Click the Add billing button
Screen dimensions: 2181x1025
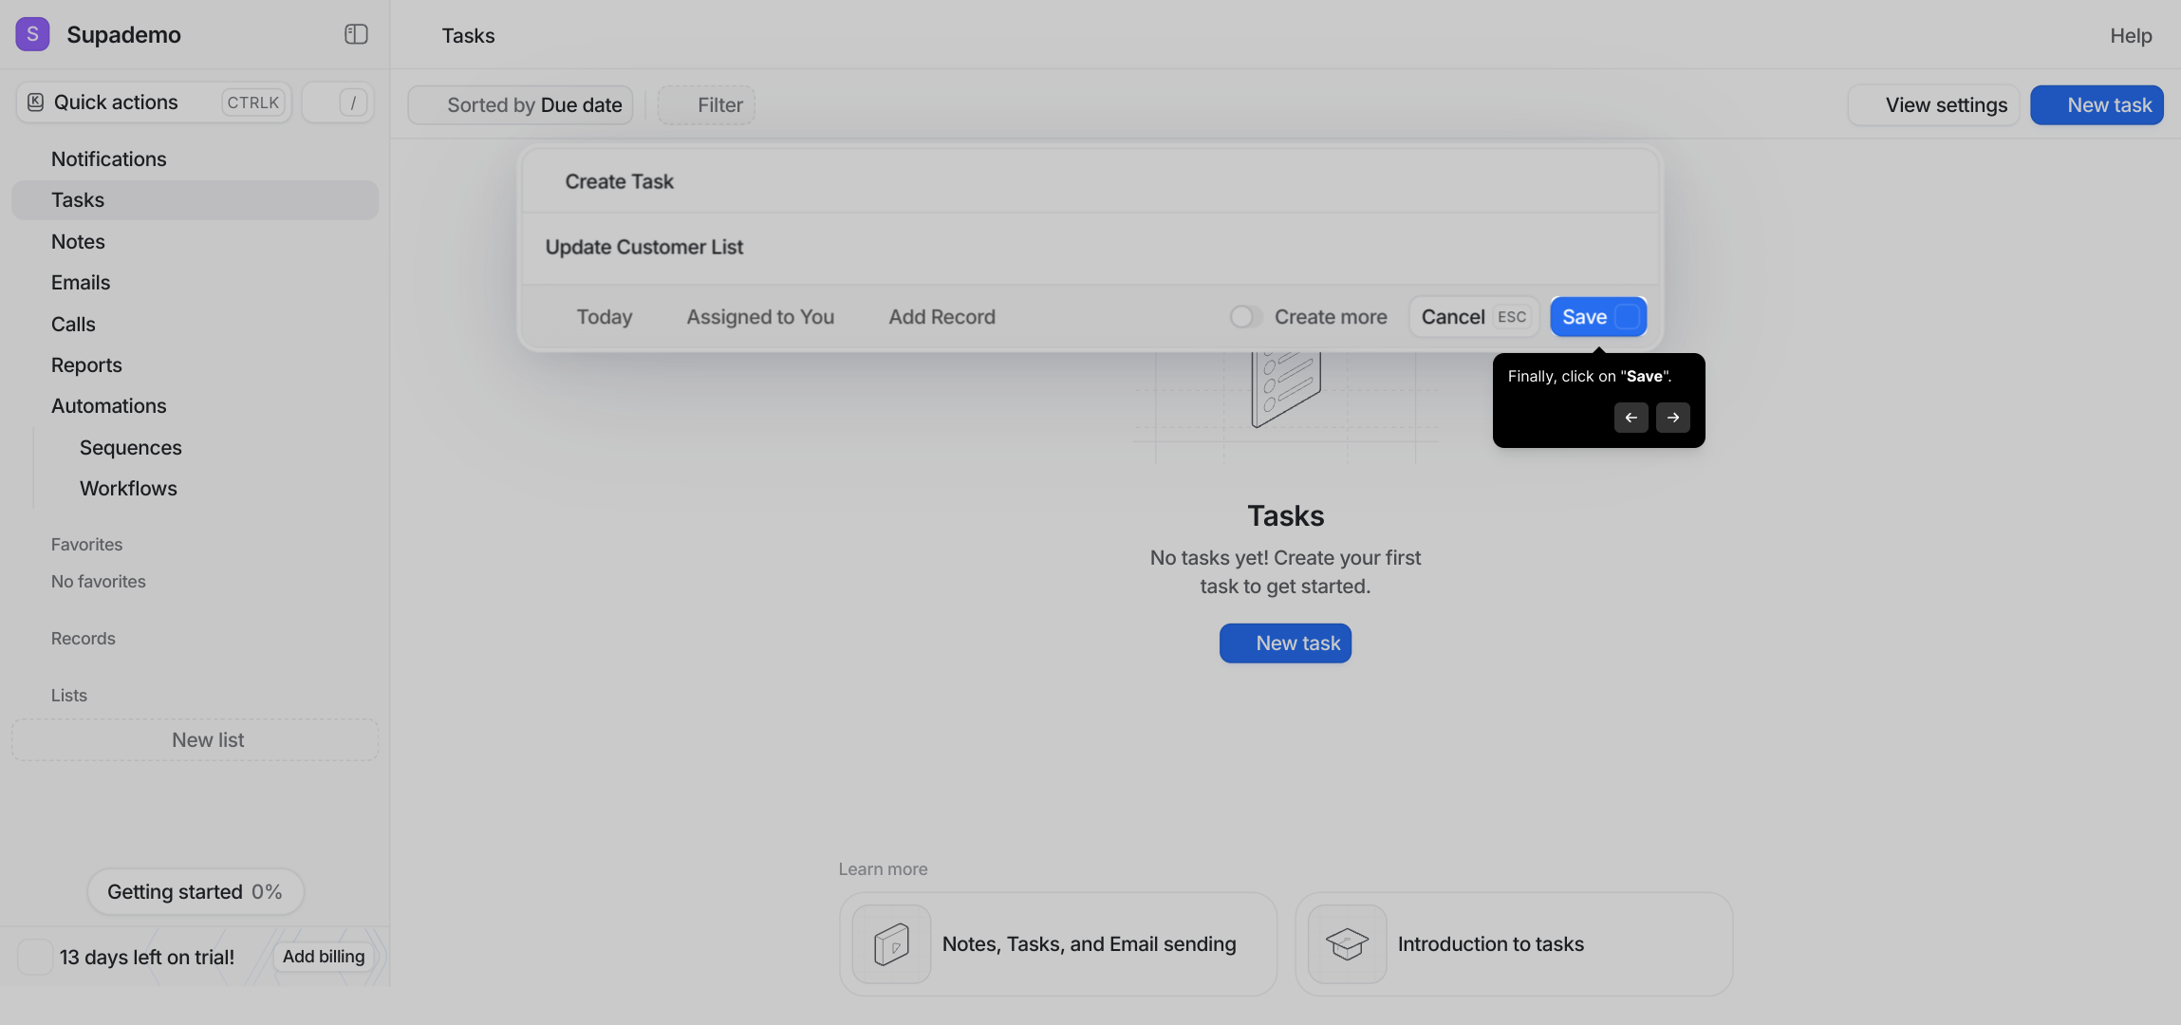324,957
